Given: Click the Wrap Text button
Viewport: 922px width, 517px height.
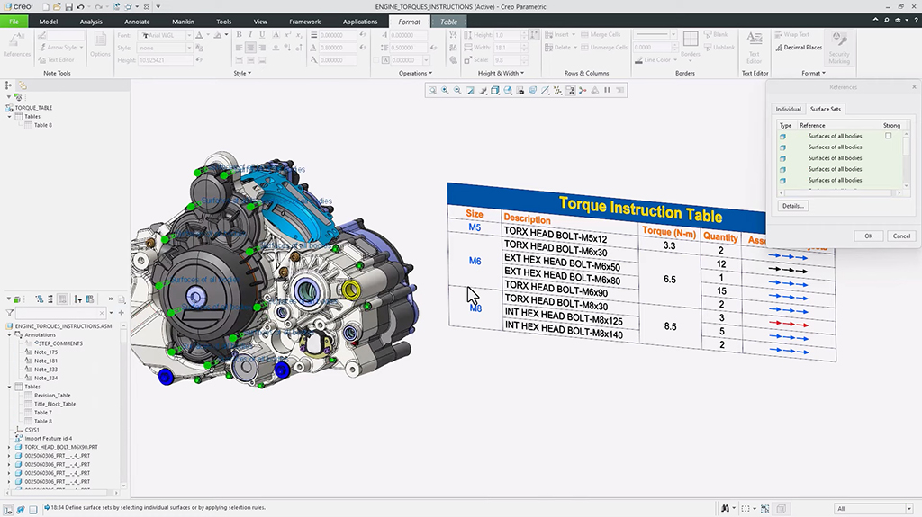Looking at the screenshot, I should point(791,35).
